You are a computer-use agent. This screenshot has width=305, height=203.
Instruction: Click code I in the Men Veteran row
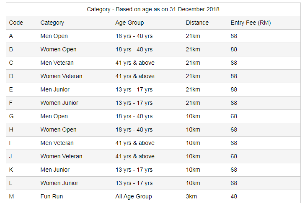click(10, 143)
